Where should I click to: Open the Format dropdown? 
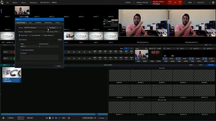click(x=34, y=32)
